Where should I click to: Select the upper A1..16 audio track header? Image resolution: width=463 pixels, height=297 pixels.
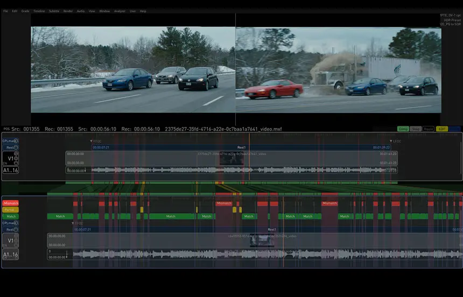pyautogui.click(x=11, y=170)
